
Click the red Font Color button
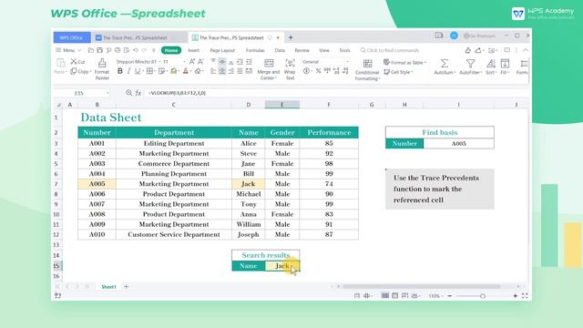(x=186, y=71)
